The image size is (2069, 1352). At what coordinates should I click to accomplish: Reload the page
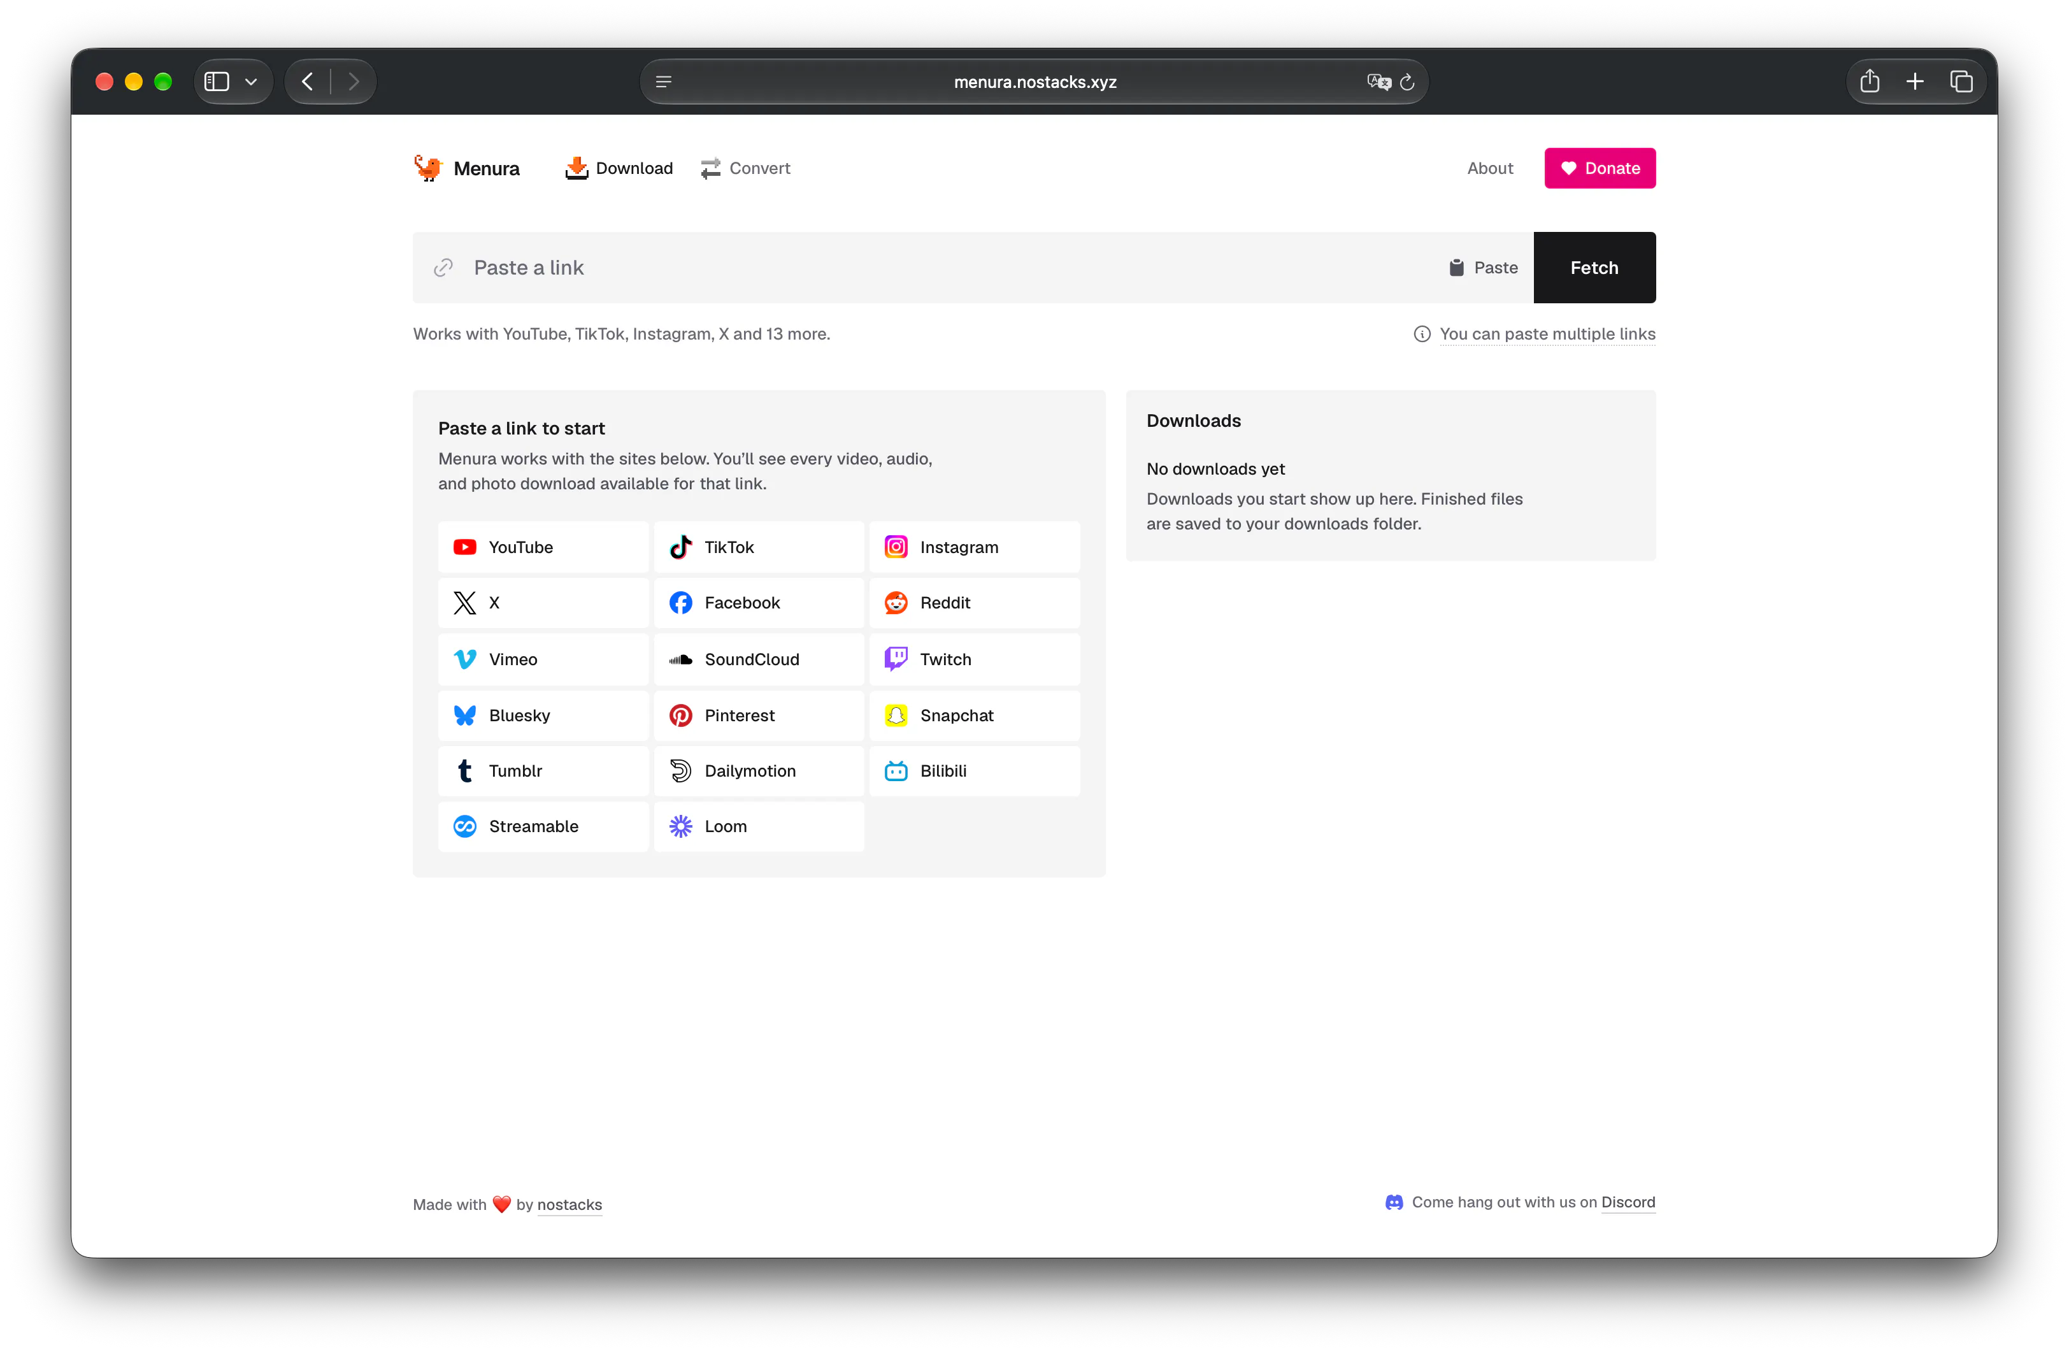click(x=1407, y=82)
